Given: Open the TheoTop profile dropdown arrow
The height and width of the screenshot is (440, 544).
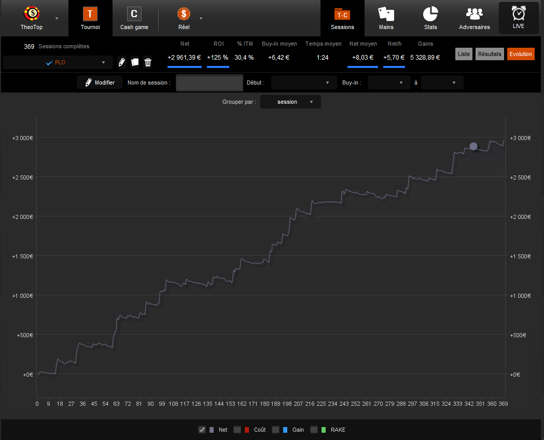Looking at the screenshot, I should click(x=57, y=18).
